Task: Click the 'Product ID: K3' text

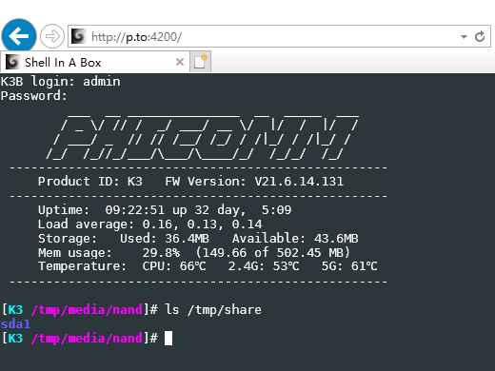Action: pyautogui.click(x=90, y=182)
